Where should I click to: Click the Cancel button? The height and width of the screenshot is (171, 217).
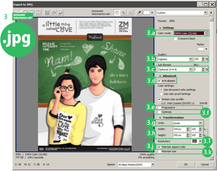(x=205, y=164)
